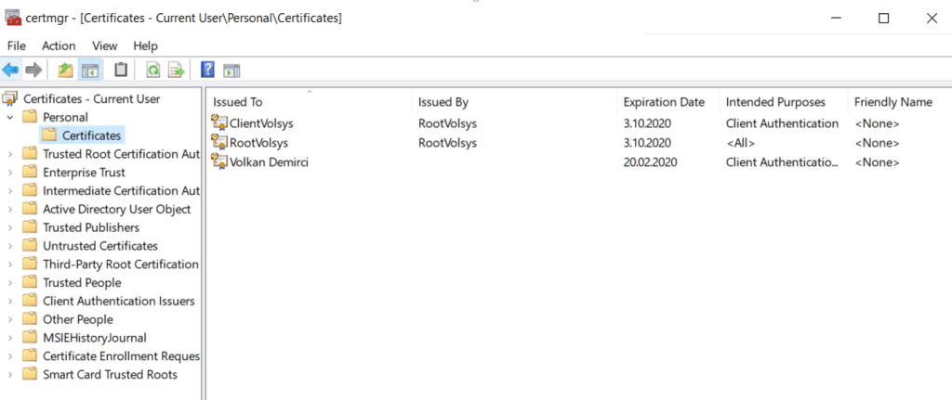This screenshot has height=400, width=952.
Task: Expand Client Authentication Issuers node
Action: [x=9, y=302]
